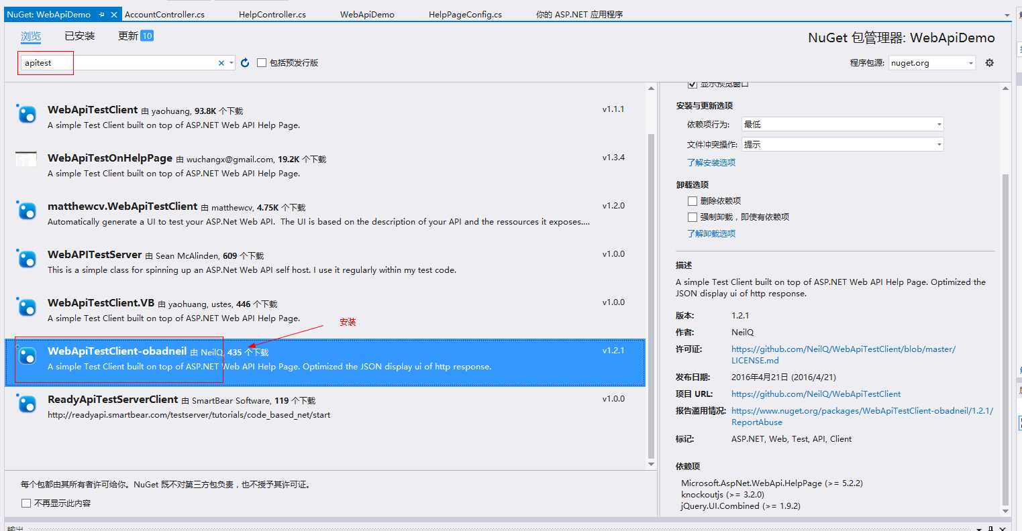Viewport: 1022px width, 531px height.
Task: Clear the apitest search text
Action: [x=221, y=63]
